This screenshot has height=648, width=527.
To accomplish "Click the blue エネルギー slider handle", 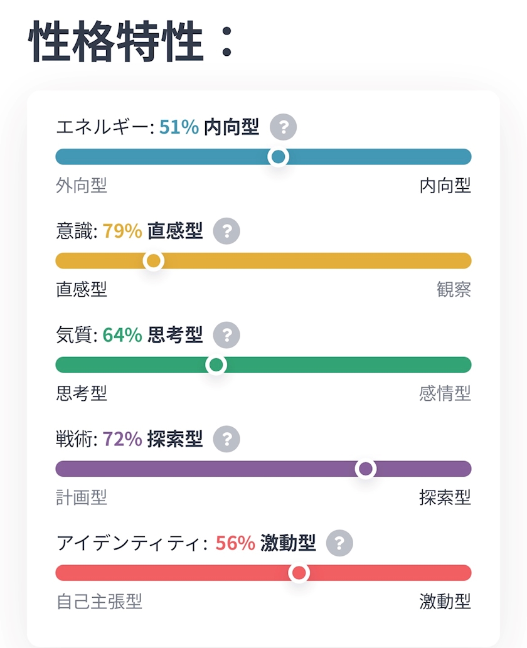I will pyautogui.click(x=278, y=157).
